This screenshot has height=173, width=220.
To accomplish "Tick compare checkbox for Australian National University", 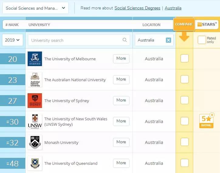I will click(184, 79).
